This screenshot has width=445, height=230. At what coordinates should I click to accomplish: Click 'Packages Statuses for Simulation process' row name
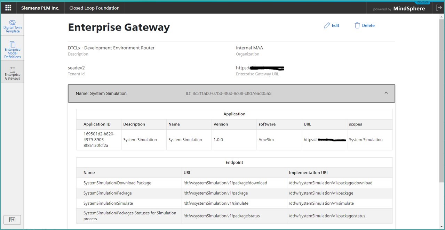[x=130, y=216]
